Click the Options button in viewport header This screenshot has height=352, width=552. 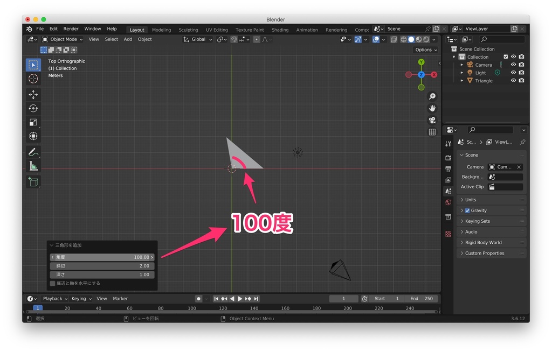click(x=425, y=50)
